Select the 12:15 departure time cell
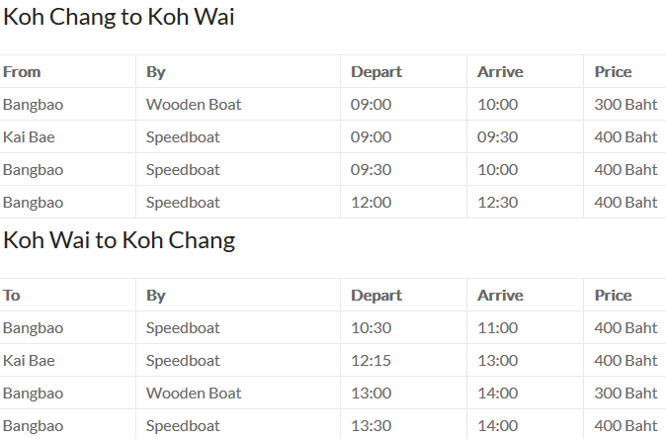666x439 pixels. coord(372,360)
